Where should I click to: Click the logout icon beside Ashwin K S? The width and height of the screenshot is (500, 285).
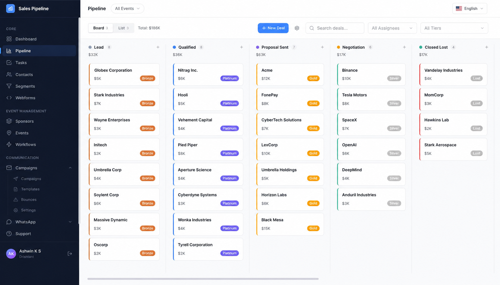(x=70, y=254)
